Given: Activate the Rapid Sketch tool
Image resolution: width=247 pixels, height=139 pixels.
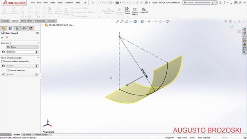Looking at the screenshot, I should coord(135,12).
